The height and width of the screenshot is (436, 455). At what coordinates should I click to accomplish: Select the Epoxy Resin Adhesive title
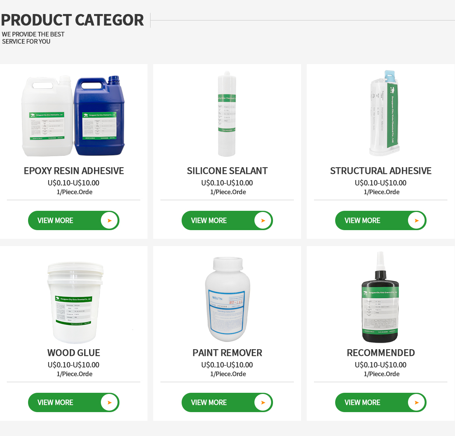(x=74, y=171)
